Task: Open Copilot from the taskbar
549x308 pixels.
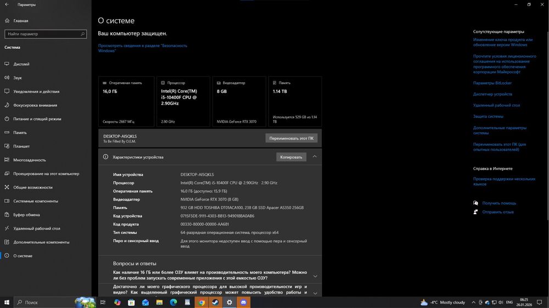Action: click(117, 302)
